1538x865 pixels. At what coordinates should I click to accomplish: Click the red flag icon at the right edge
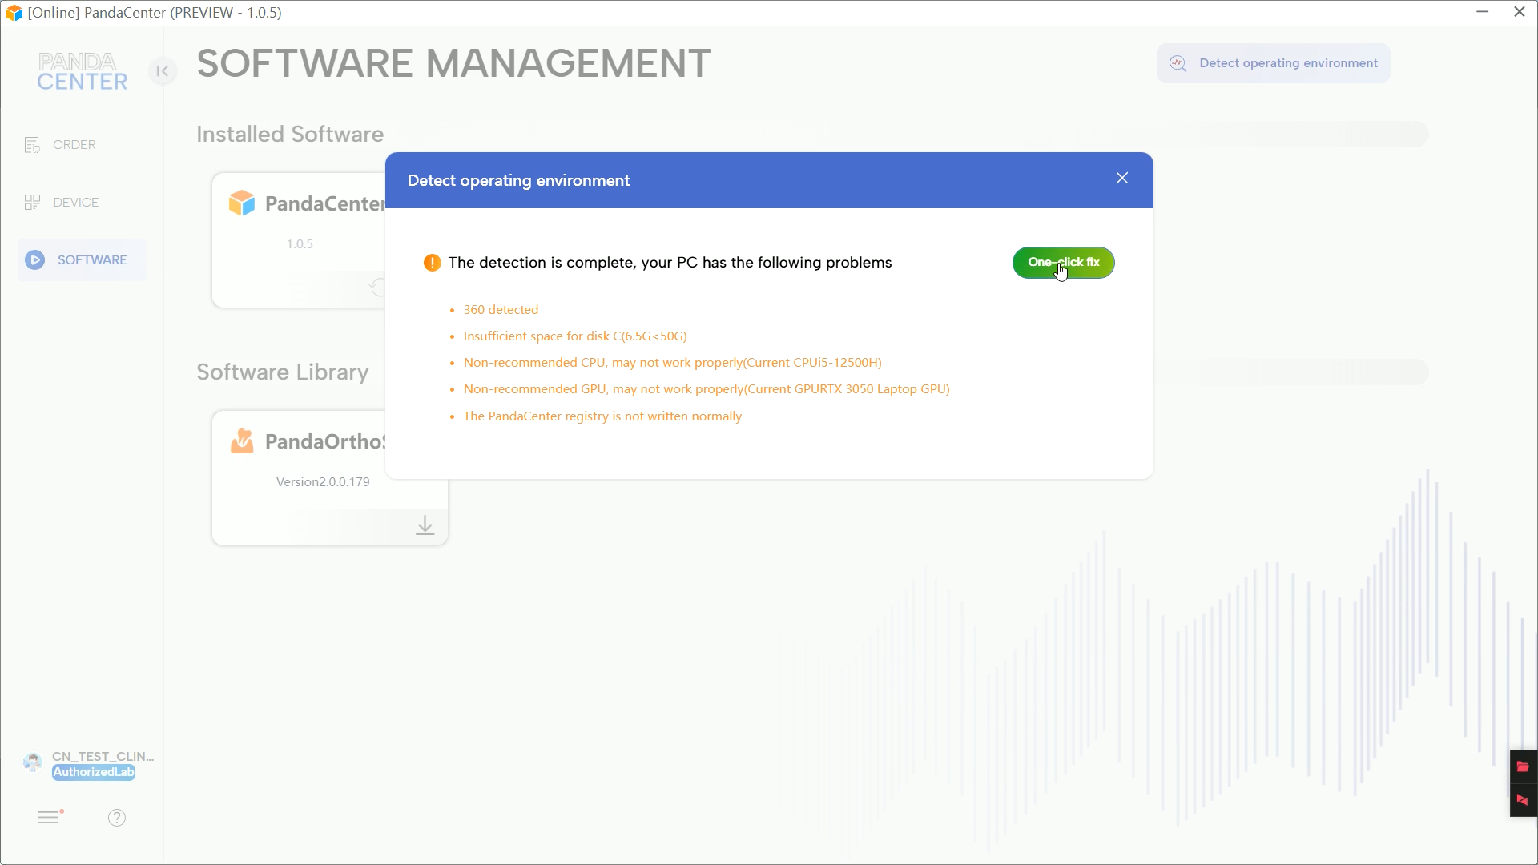tap(1523, 799)
